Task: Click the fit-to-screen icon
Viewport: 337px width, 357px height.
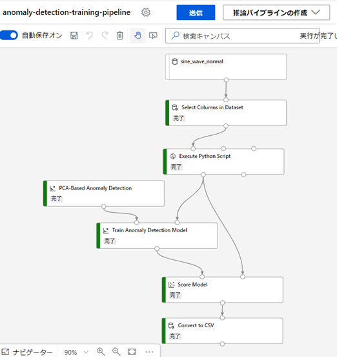Action: click(x=132, y=352)
